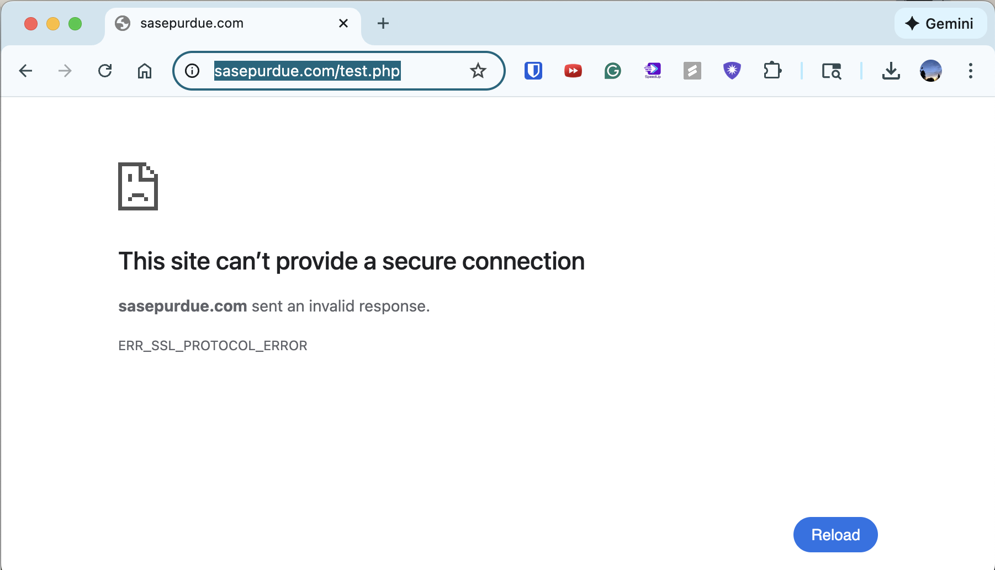View site information for sasepurdue.com

pos(192,71)
